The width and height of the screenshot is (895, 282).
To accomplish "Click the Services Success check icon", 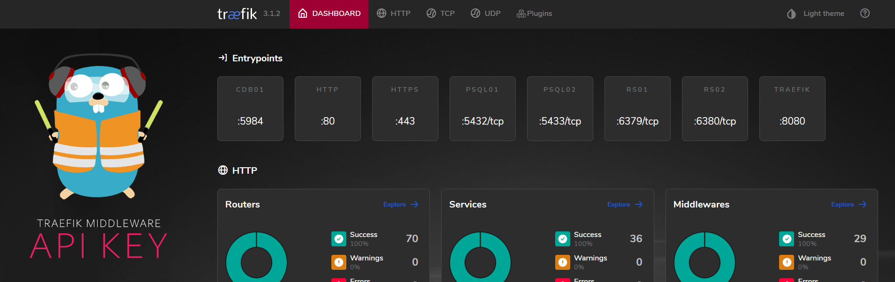I will pyautogui.click(x=563, y=239).
